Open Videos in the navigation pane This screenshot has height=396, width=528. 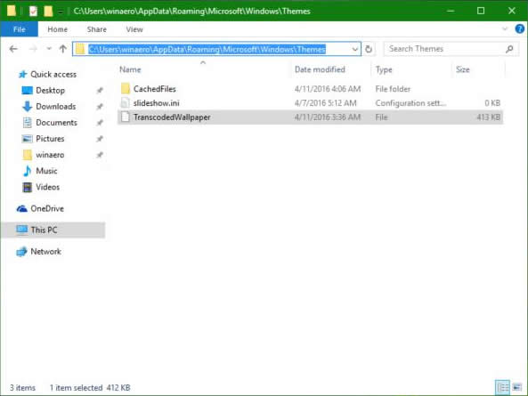tap(47, 188)
